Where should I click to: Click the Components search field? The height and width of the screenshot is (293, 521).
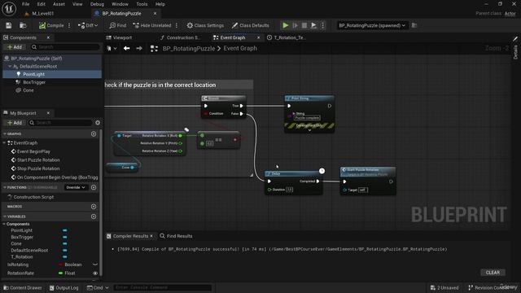pos(65,47)
